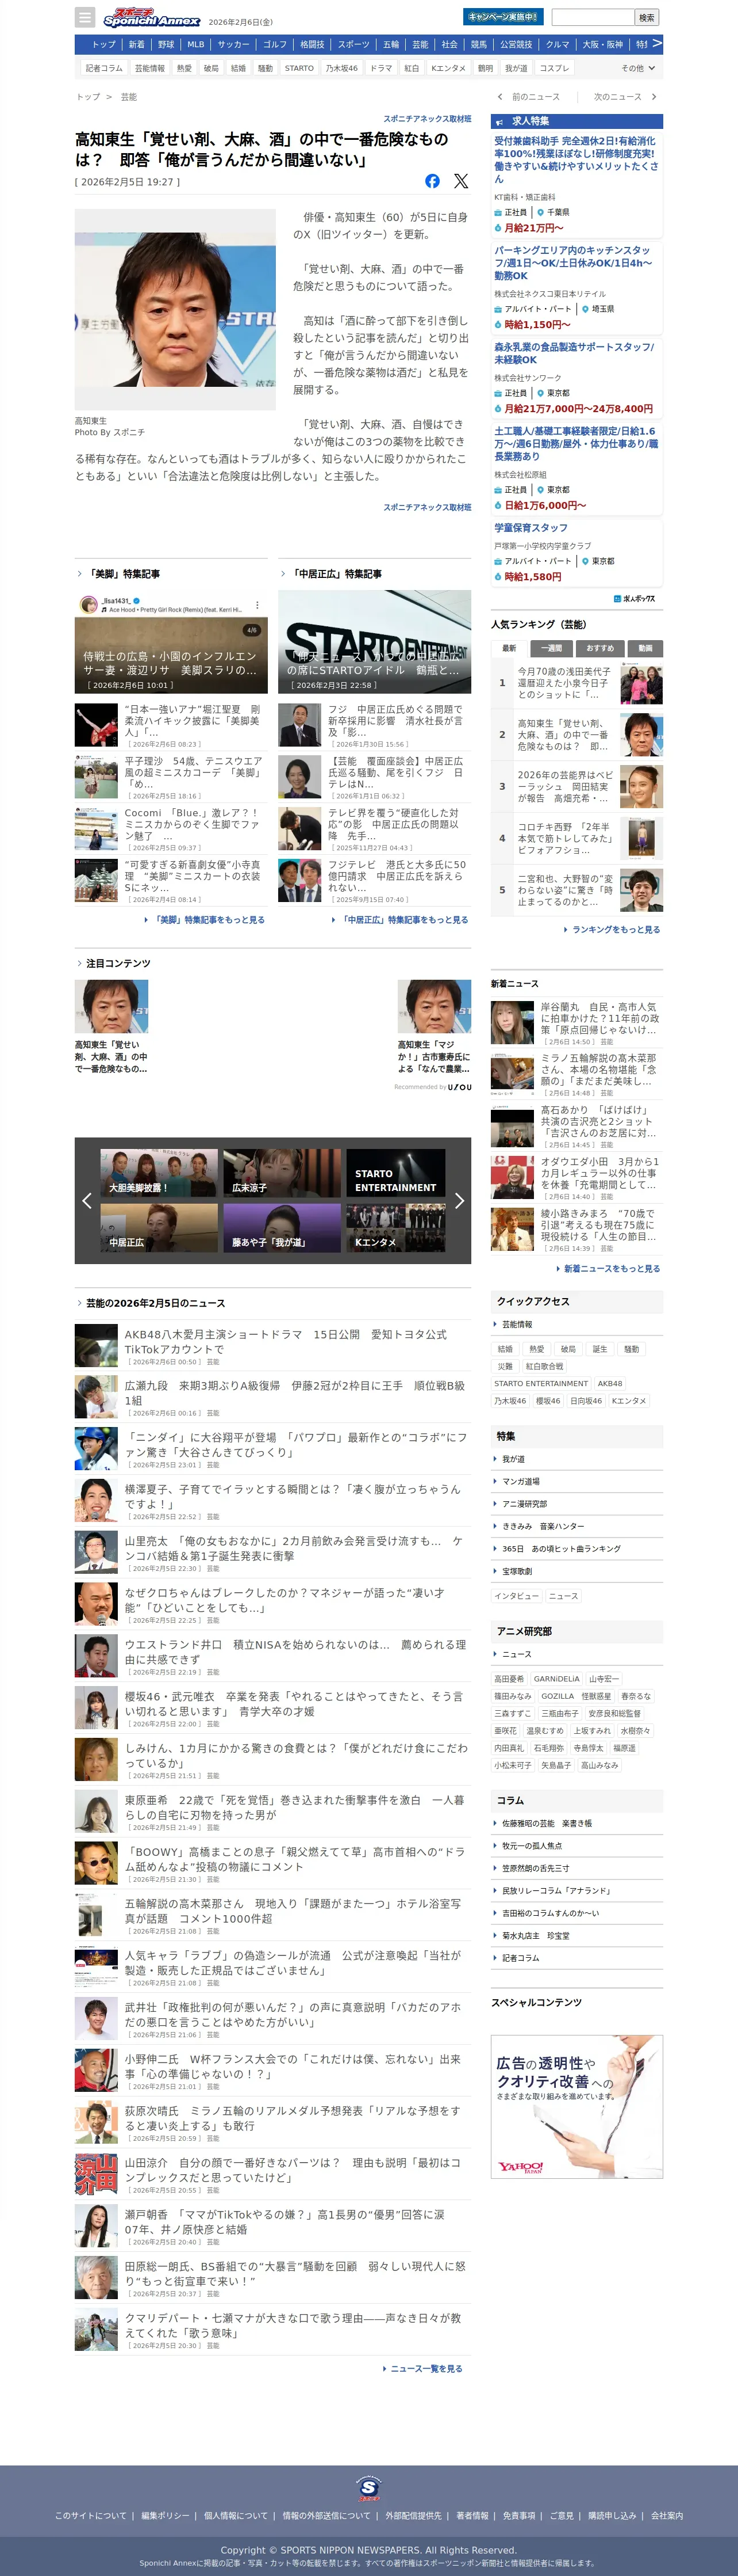Image resolution: width=738 pixels, height=2576 pixels.
Task: Open the hamburger menu icon
Action: [85, 17]
